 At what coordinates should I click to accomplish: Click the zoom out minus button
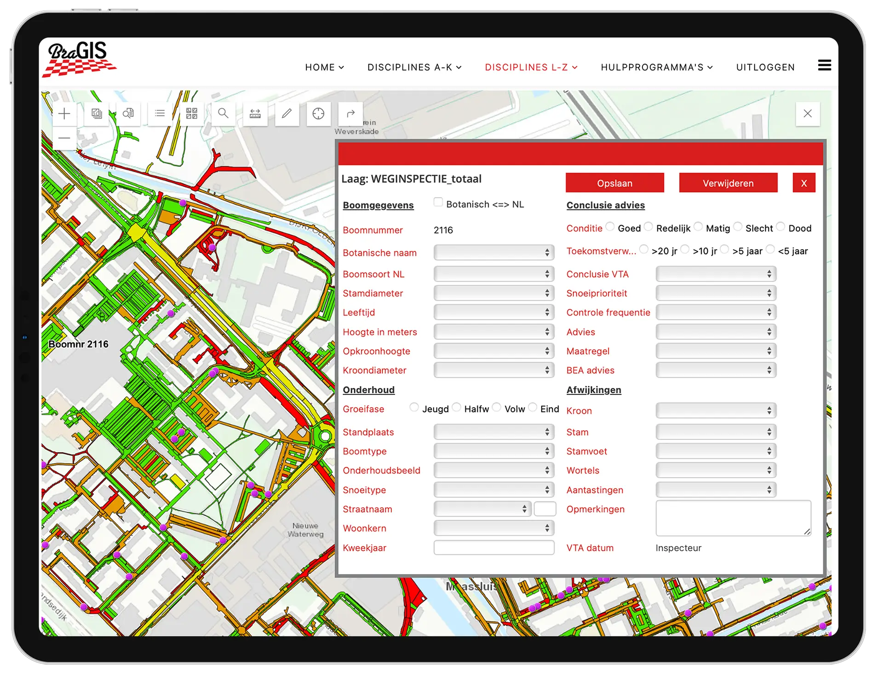(x=64, y=138)
